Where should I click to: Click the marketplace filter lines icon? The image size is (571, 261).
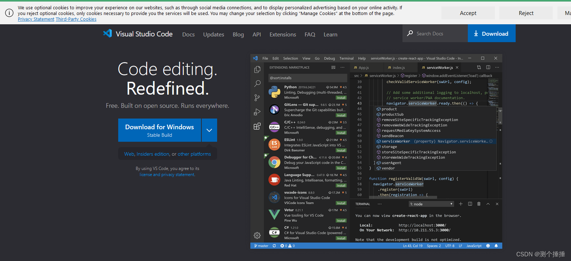pos(333,67)
